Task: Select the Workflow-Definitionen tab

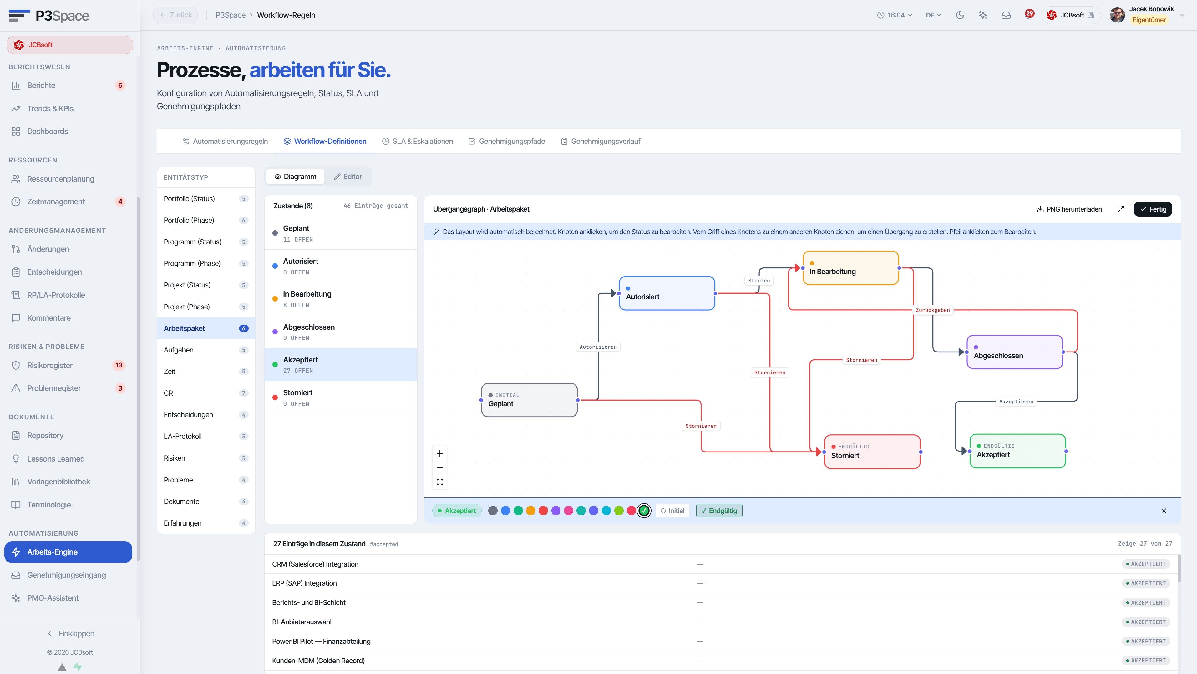Action: point(325,142)
